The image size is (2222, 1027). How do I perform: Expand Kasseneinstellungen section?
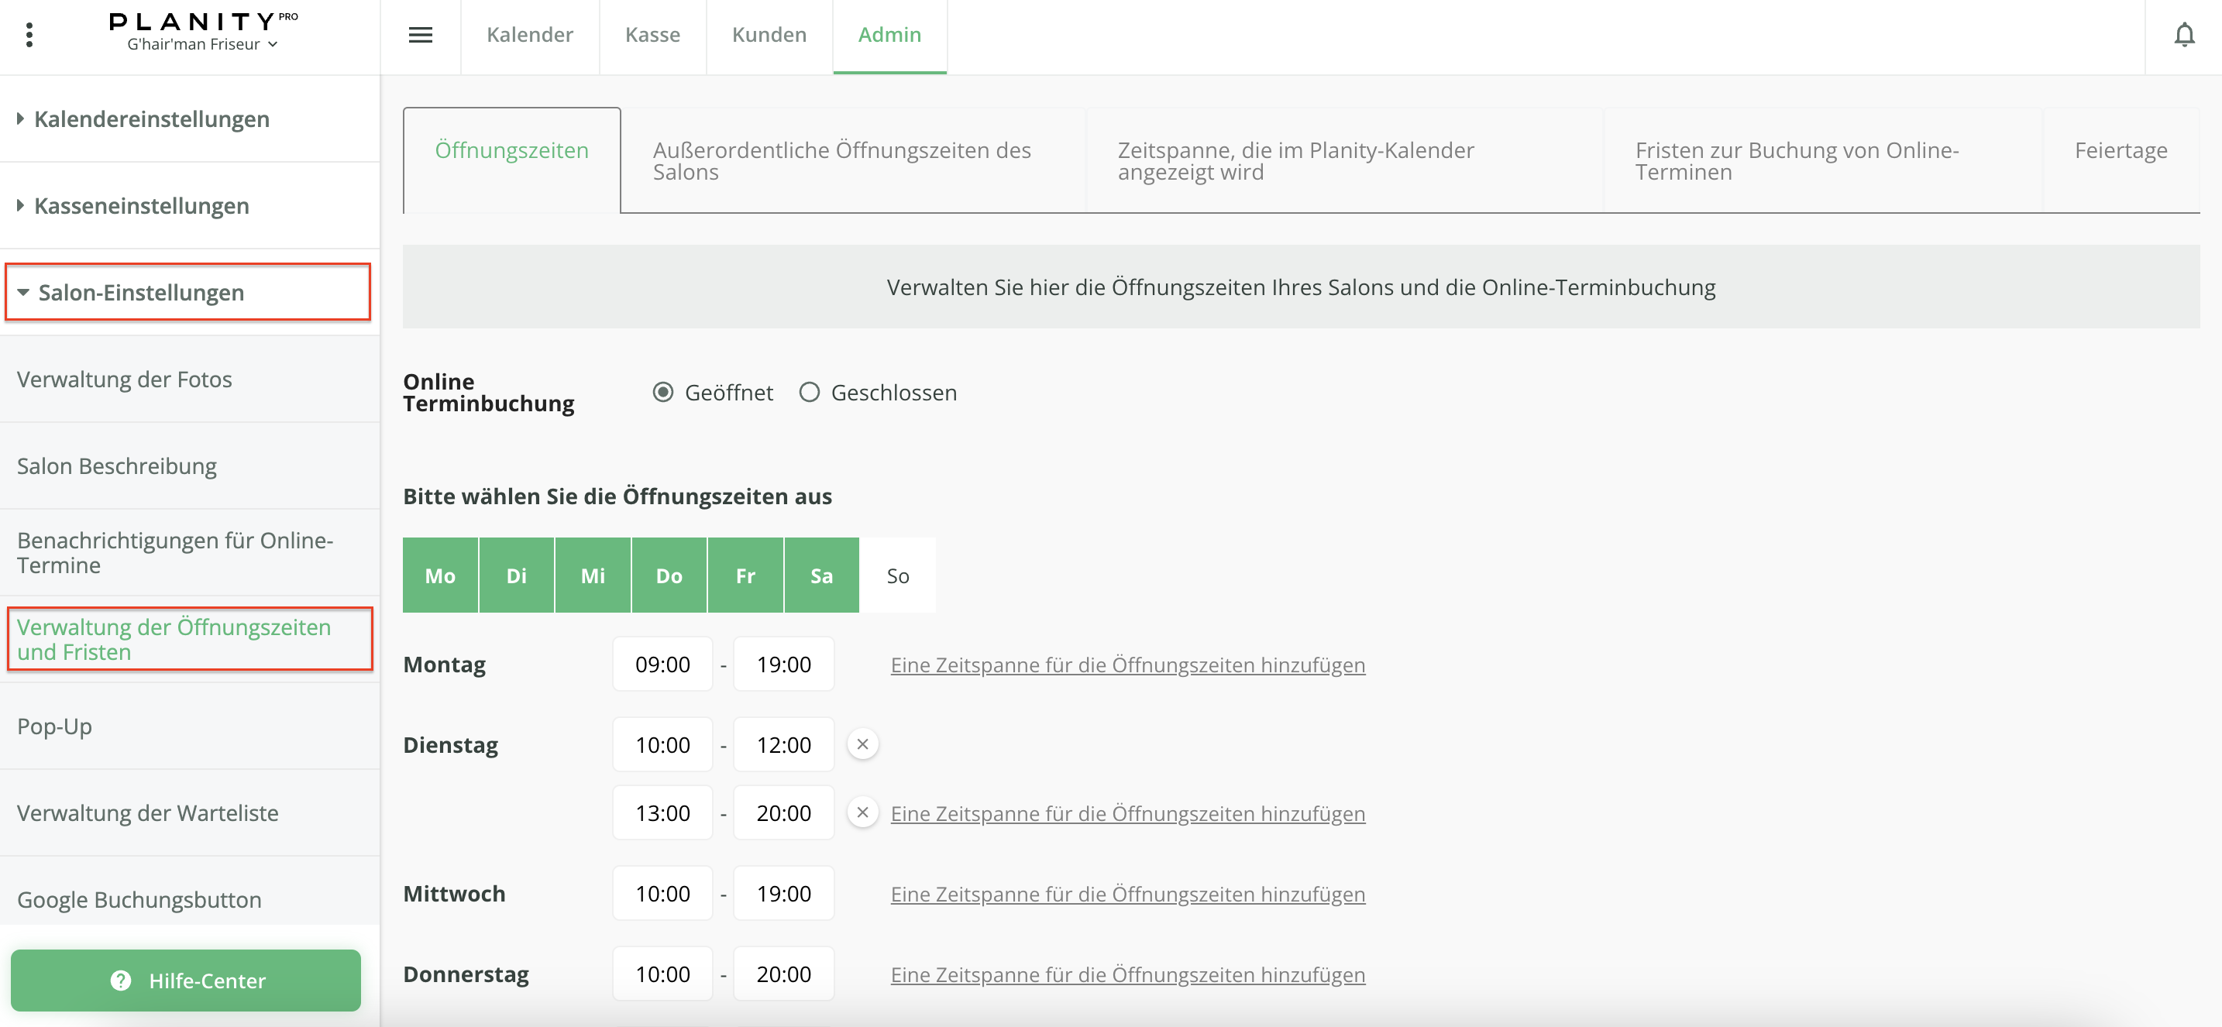coord(140,206)
